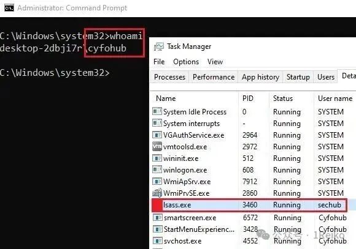
Task: Click the System Idle Process icon
Action: [x=157, y=111]
